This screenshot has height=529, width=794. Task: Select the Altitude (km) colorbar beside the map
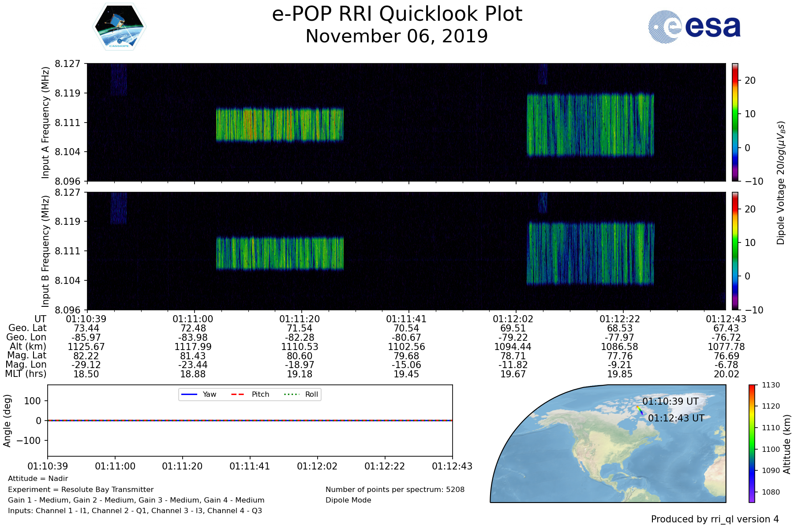pos(752,443)
